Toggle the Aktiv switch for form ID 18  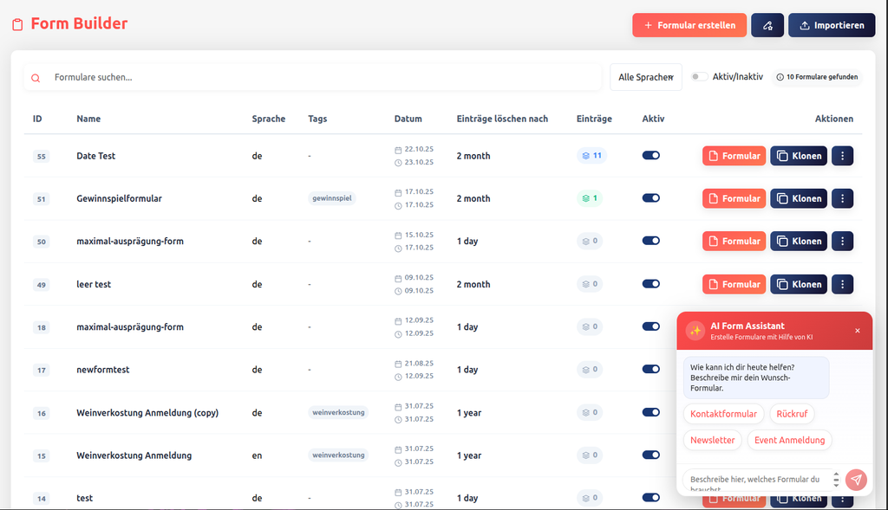pyautogui.click(x=650, y=326)
